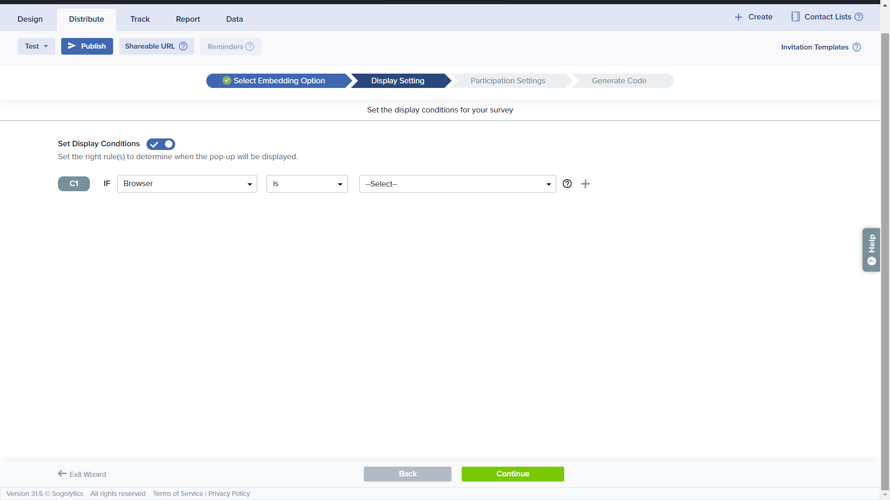890x500 pixels.
Task: Open the side Help tab
Action: (x=871, y=250)
